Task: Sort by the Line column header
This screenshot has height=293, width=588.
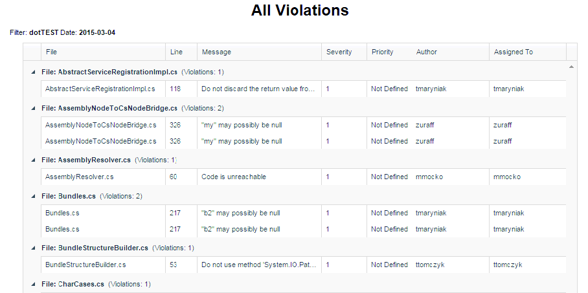Action: 181,52
